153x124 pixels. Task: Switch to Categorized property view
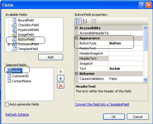click(x=78, y=21)
